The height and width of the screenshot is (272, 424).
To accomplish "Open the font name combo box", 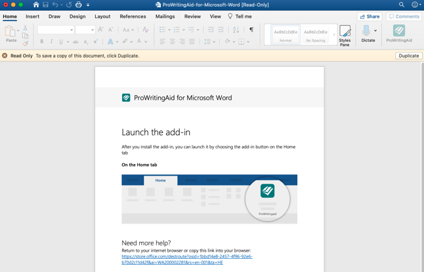I will [56, 29].
